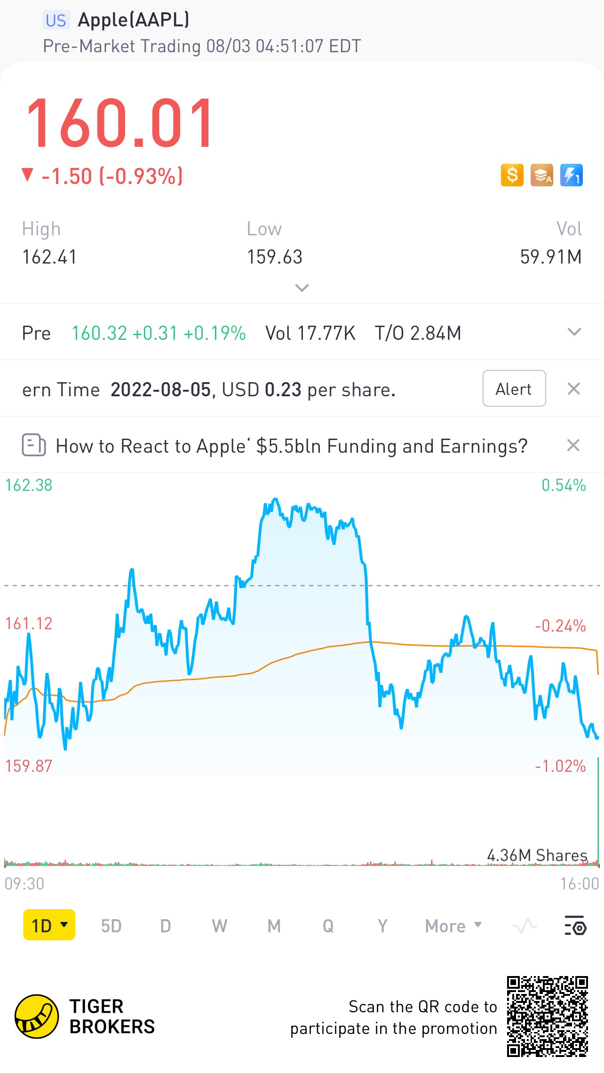This screenshot has height=1073, width=604.
Task: Open the More timeframes dropdown
Action: coord(453,926)
